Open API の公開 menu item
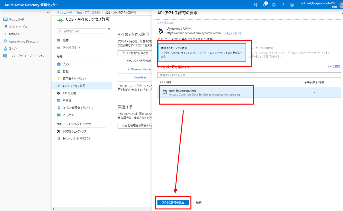Viewport: 343px width, 211px height. click(x=69, y=93)
